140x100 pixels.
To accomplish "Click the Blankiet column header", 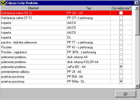I will [x=34, y=8].
